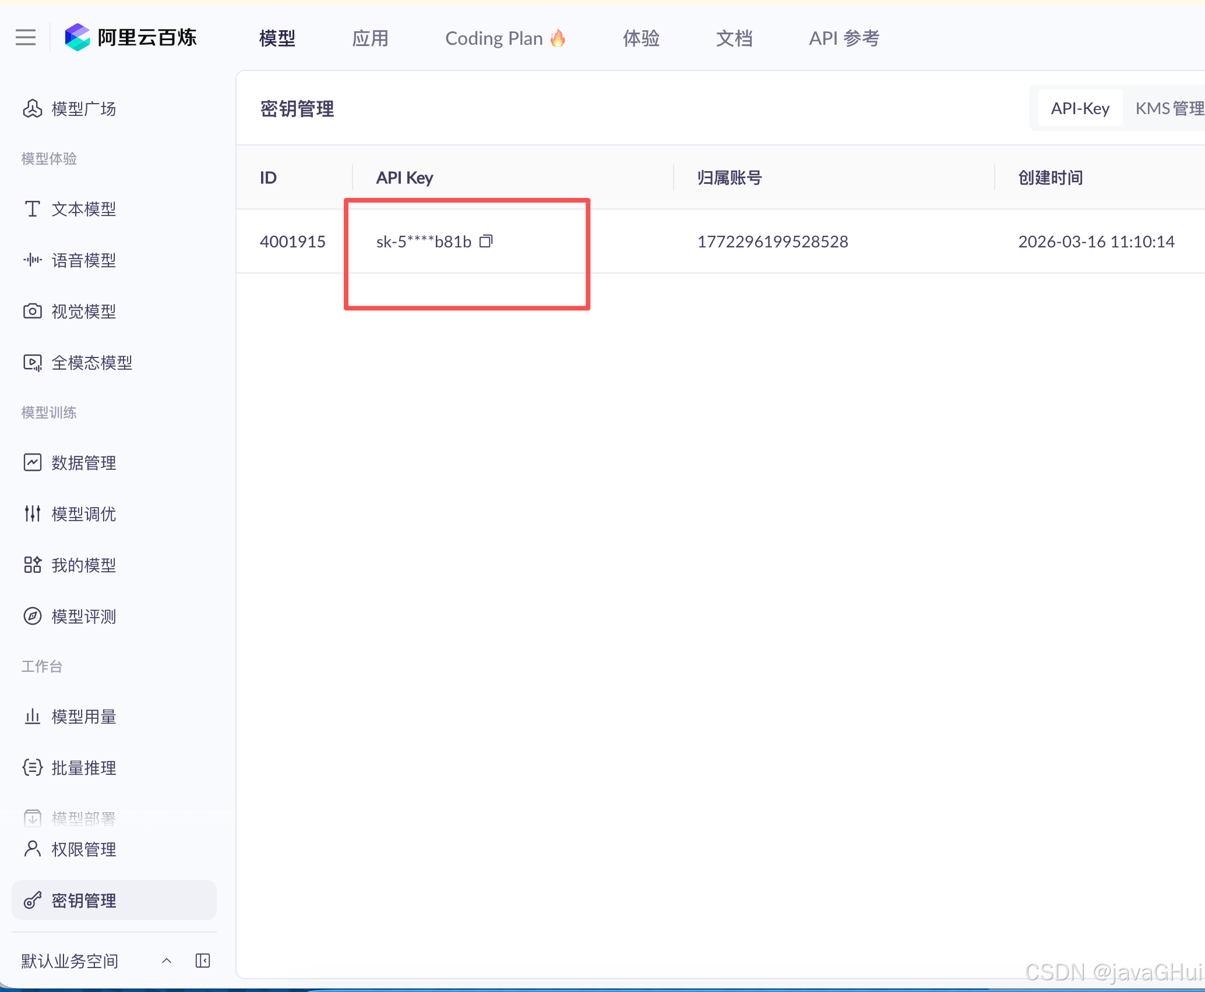Click the 模型调优 sliders icon
Screen dimensions: 1205x992
tap(33, 513)
